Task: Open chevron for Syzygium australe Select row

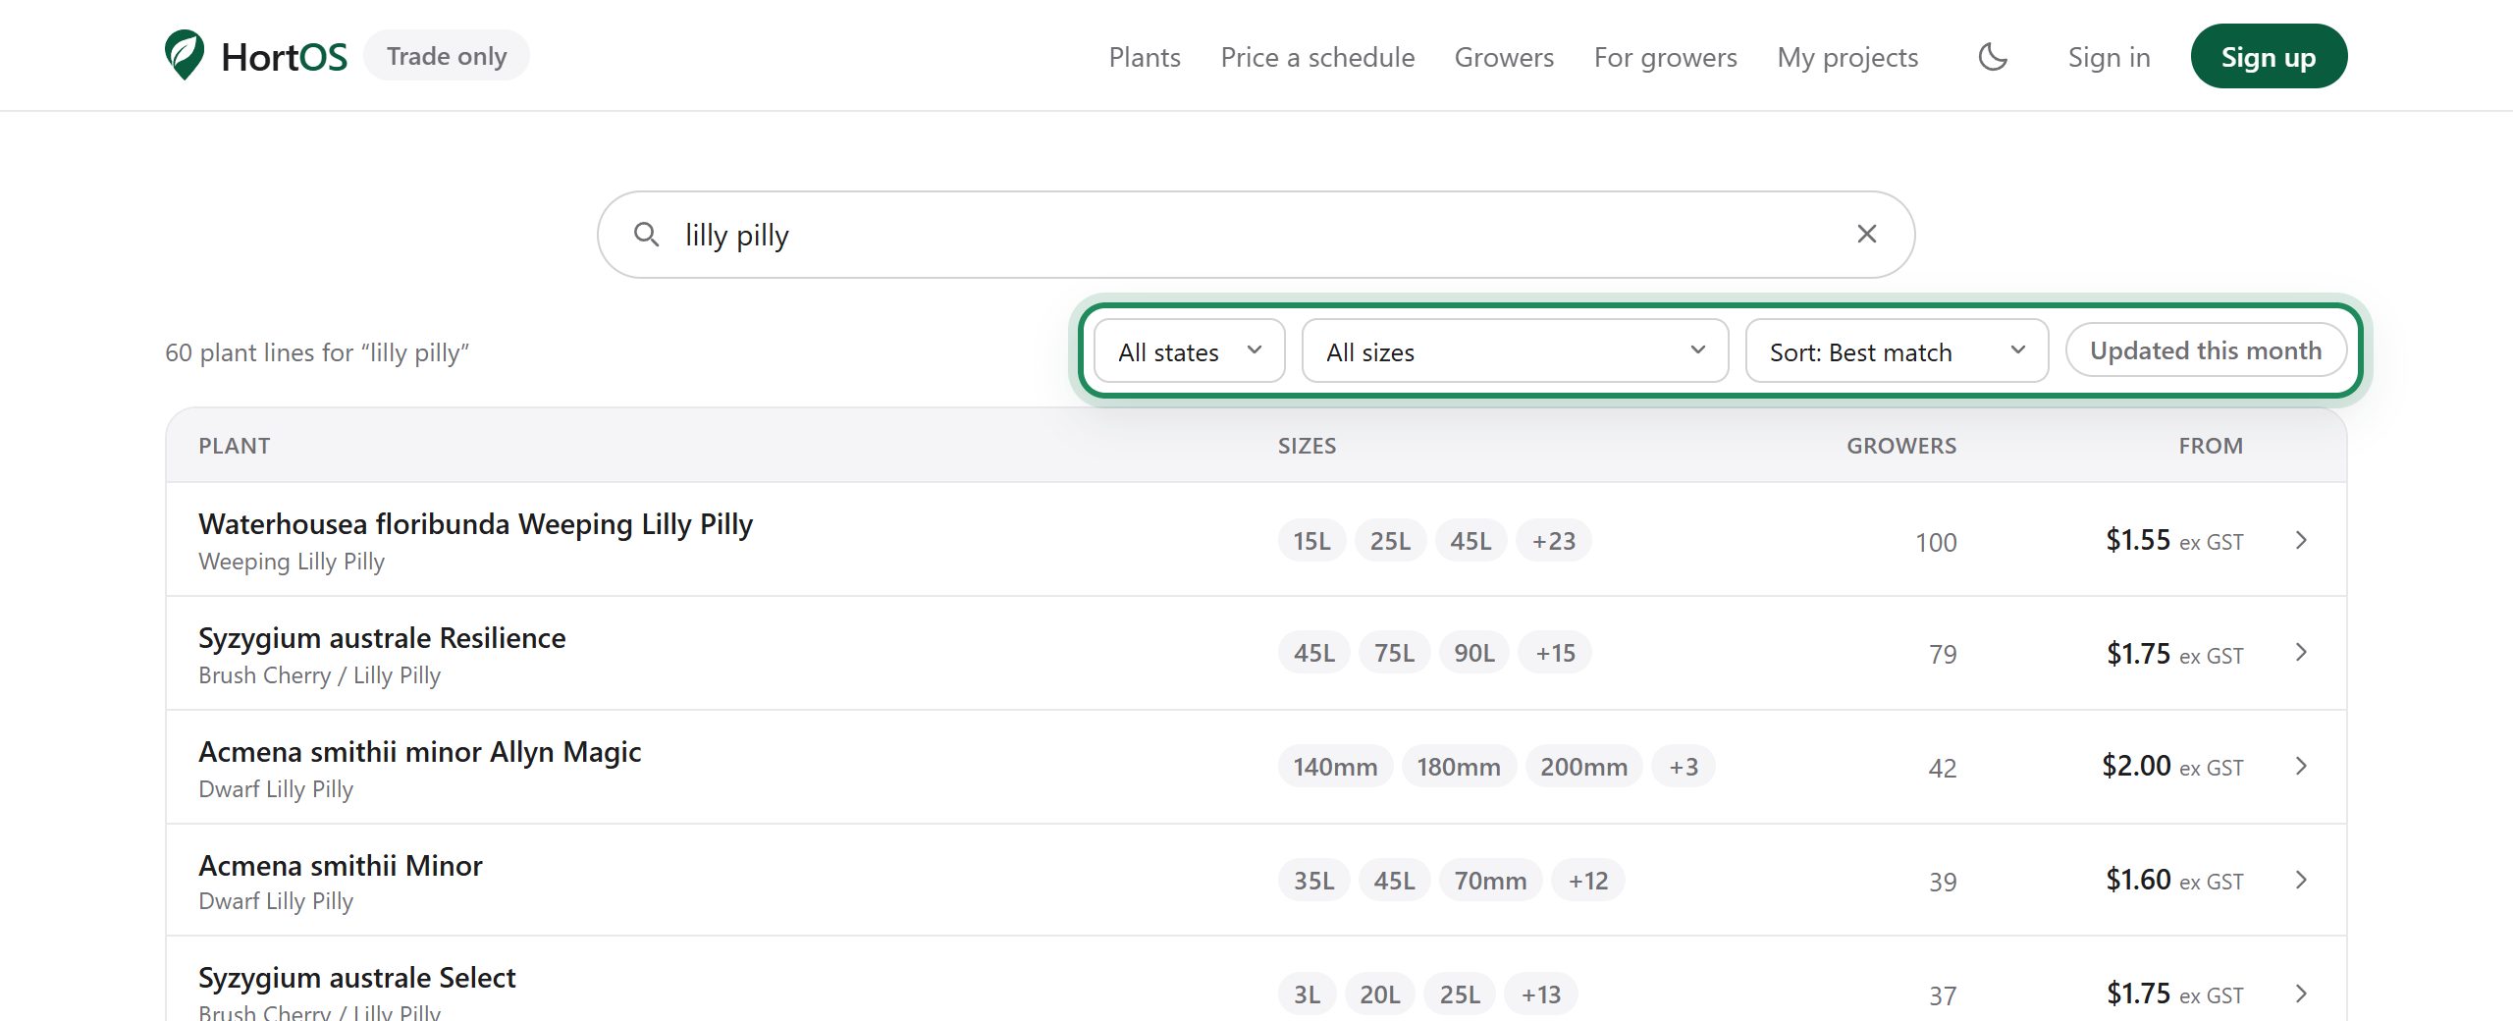Action: [2301, 994]
